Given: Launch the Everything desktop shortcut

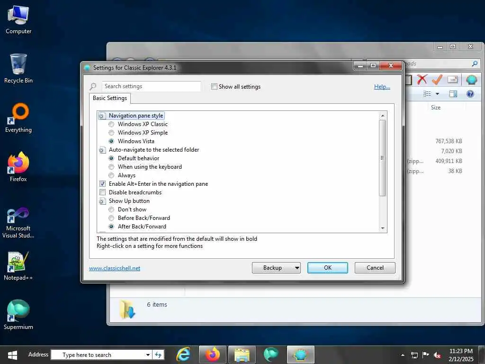Looking at the screenshot, I should [18, 118].
